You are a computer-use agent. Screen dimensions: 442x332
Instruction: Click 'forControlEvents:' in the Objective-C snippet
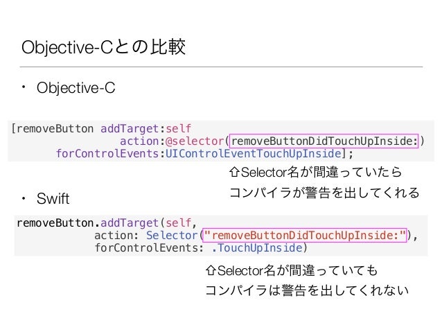(x=111, y=153)
